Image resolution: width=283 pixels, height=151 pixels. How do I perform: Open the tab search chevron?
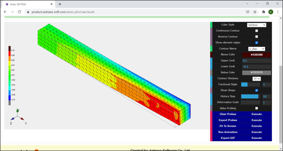click(247, 4)
